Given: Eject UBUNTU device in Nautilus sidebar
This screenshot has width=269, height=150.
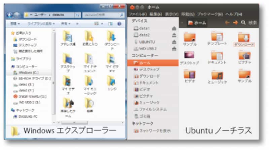Looking at the screenshot, I should click(x=174, y=42).
